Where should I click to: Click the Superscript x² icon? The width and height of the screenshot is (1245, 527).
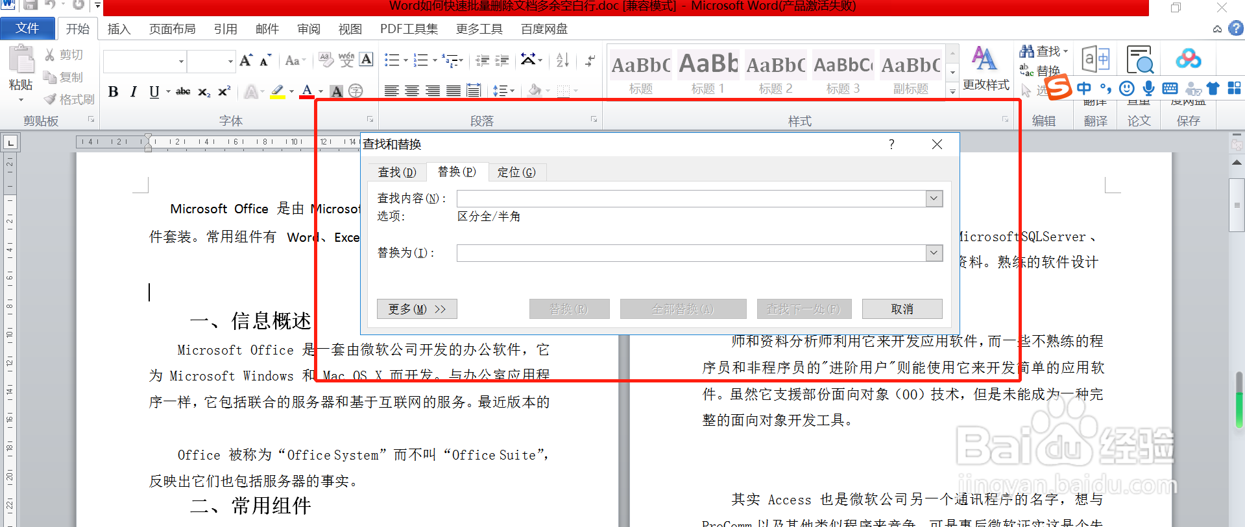point(224,91)
